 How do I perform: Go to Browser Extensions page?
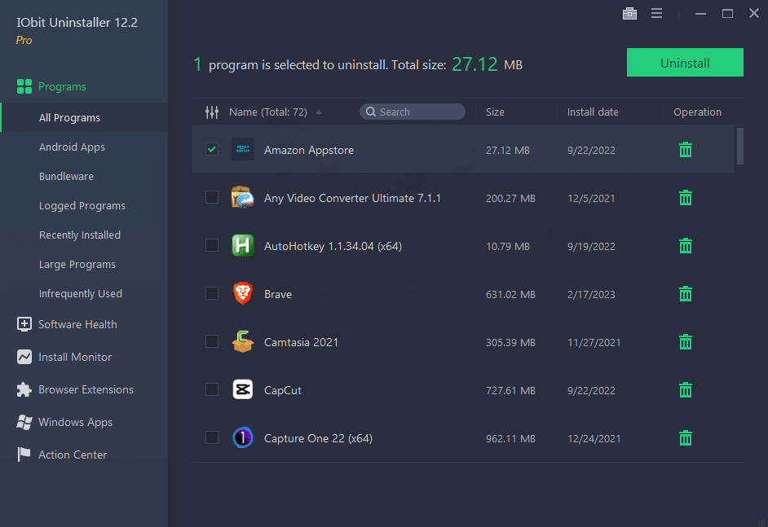[x=86, y=389]
